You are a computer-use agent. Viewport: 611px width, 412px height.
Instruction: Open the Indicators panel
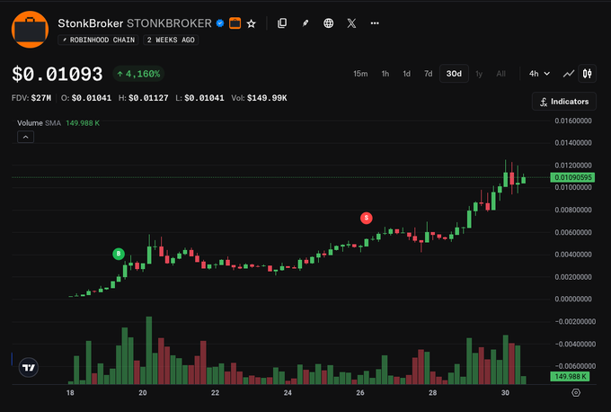(564, 102)
